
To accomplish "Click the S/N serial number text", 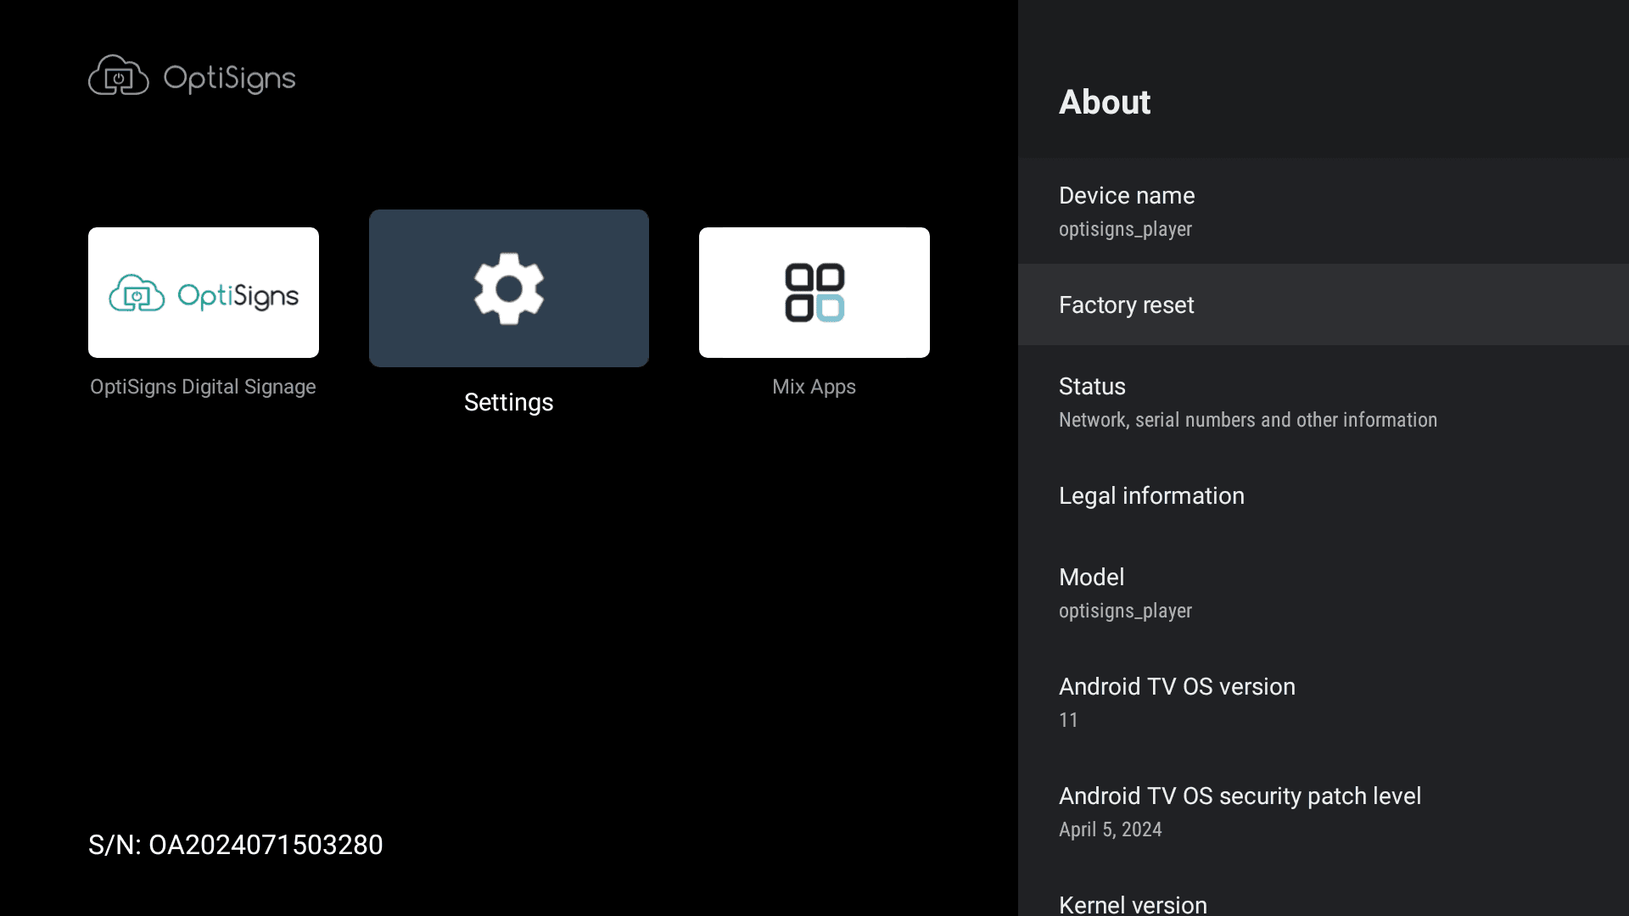I will pos(236,845).
